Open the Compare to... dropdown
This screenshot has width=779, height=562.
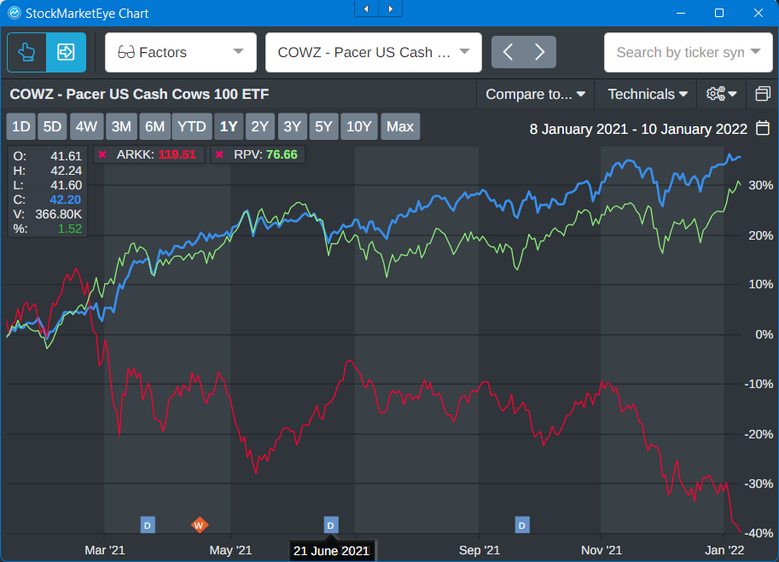point(535,94)
